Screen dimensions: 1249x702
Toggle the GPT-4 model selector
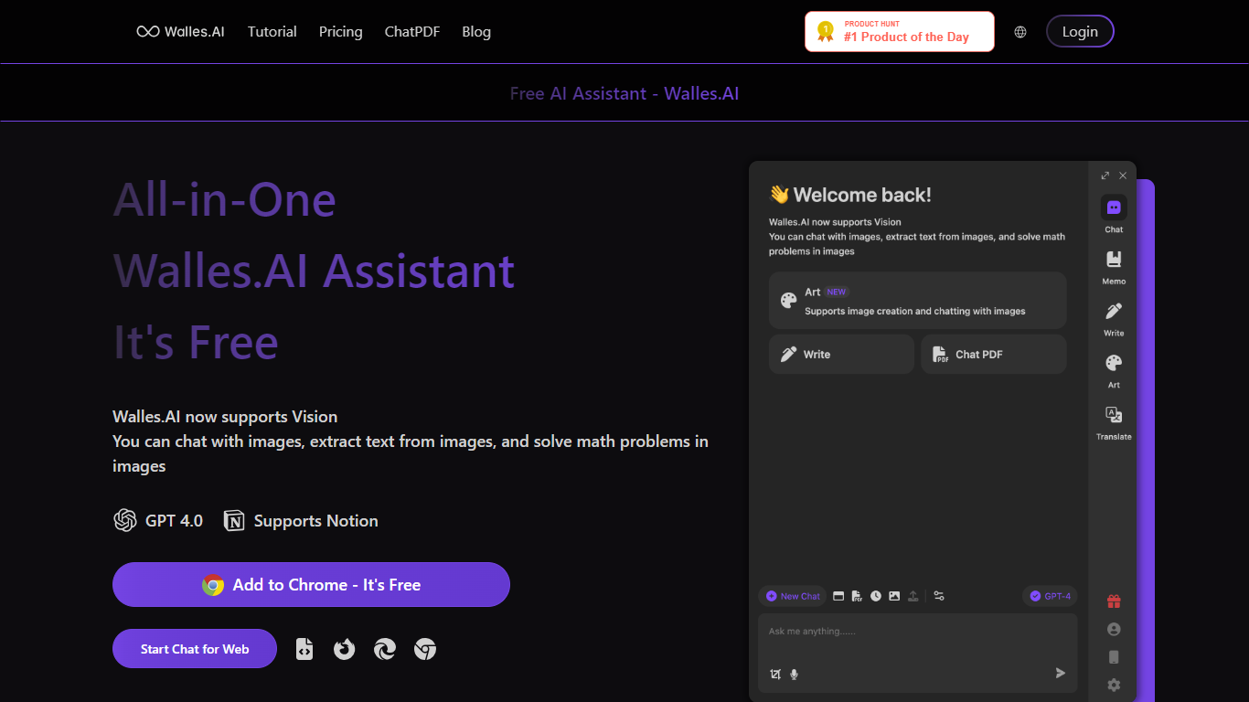point(1050,596)
